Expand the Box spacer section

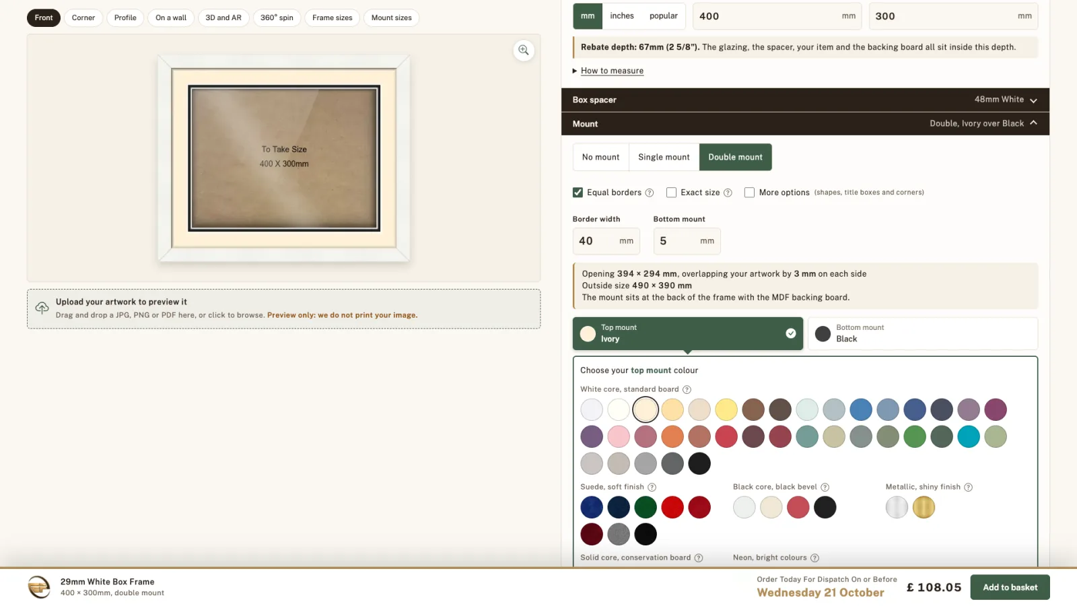point(805,100)
